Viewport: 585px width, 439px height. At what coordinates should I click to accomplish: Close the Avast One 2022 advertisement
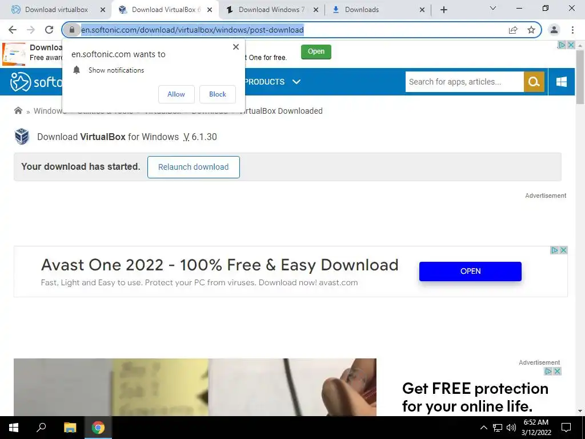(x=564, y=250)
